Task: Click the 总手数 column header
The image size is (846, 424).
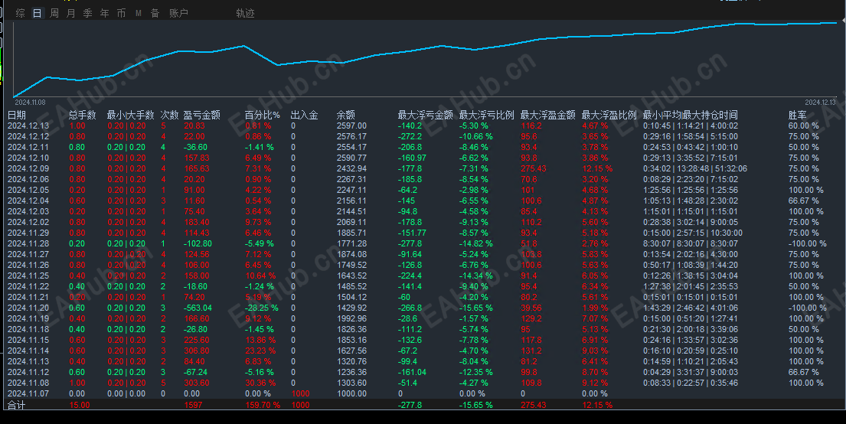Action: pyautogui.click(x=82, y=115)
